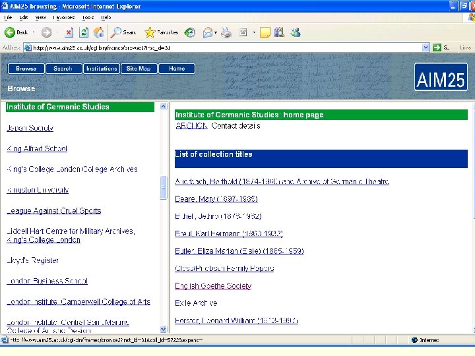475x356 pixels.
Task: Click the Browse navigation button
Action: (x=26, y=69)
